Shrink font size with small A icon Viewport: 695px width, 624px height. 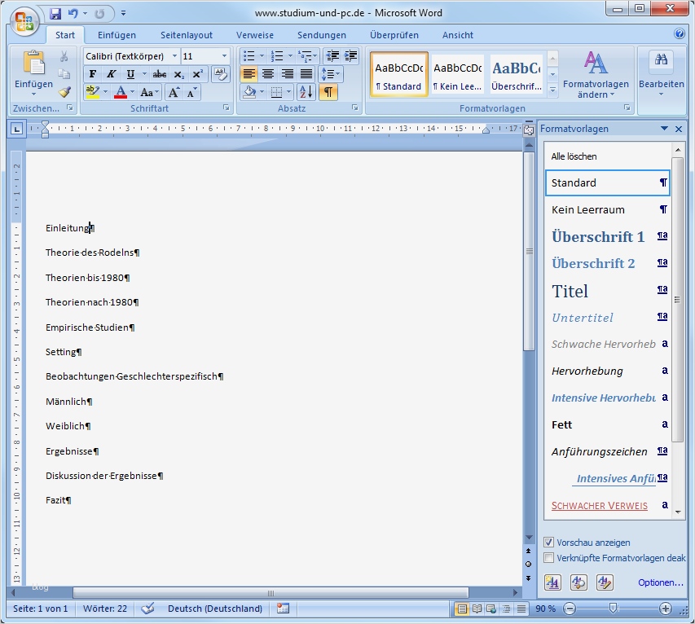[x=191, y=92]
